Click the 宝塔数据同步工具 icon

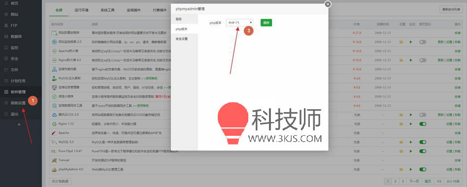(x=54, y=105)
